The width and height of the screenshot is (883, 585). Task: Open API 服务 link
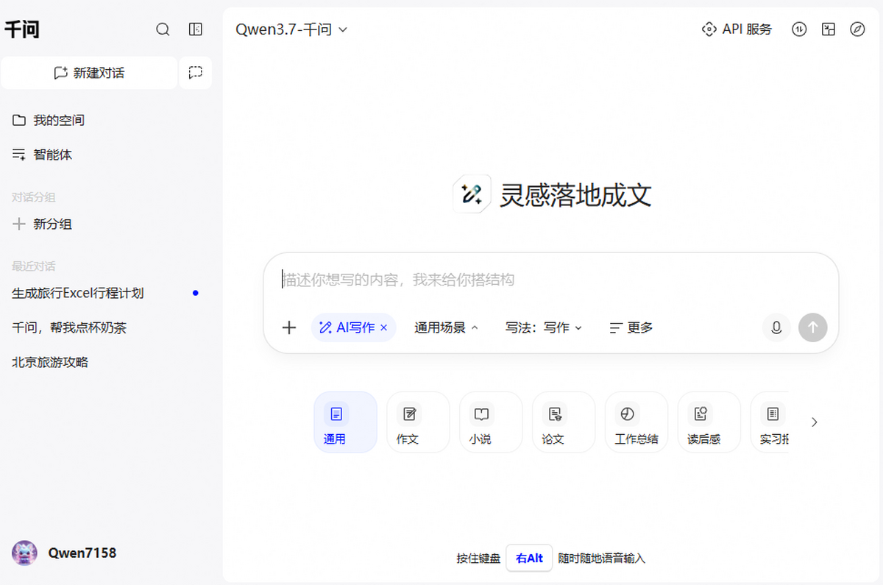pyautogui.click(x=737, y=29)
